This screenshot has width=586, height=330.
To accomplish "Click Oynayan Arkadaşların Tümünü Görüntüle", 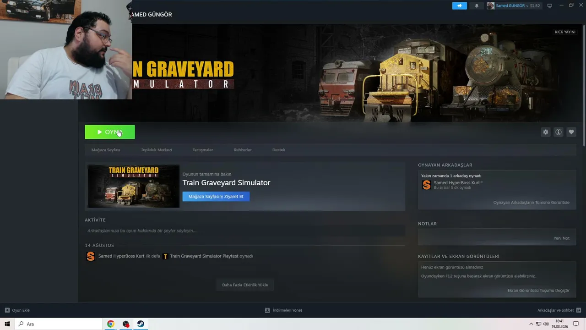I will (532, 203).
